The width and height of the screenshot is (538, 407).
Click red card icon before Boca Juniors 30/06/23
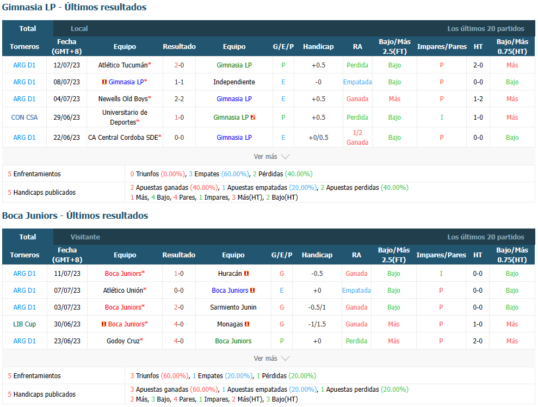click(104, 324)
